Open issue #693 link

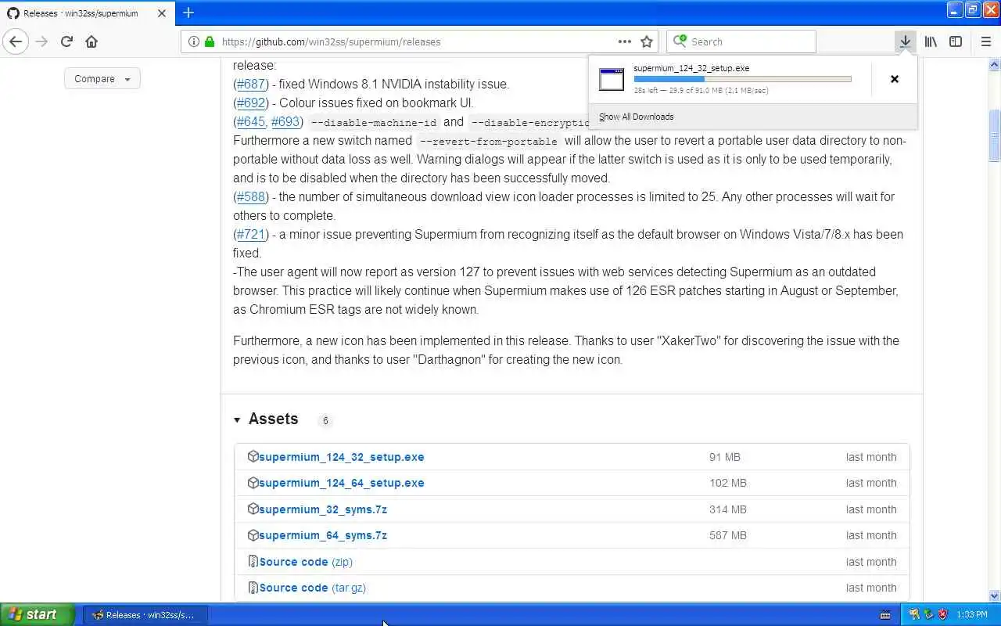(285, 121)
